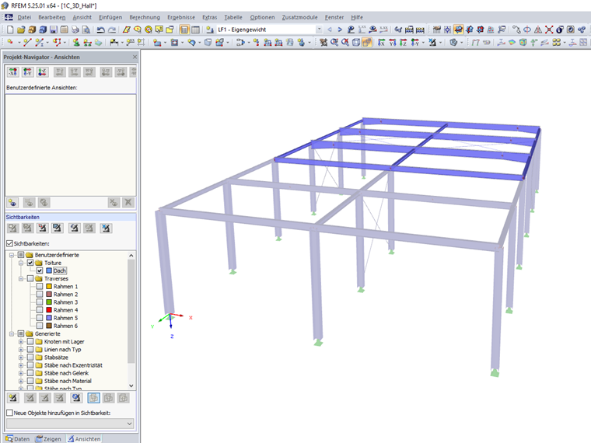Screen dimensions: 591x443
Task: Set navigator view in -X direction
Action: click(x=12, y=72)
